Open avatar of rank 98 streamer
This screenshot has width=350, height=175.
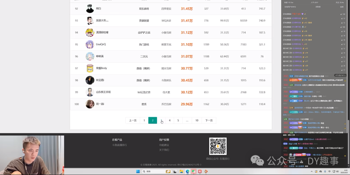click(x=90, y=80)
